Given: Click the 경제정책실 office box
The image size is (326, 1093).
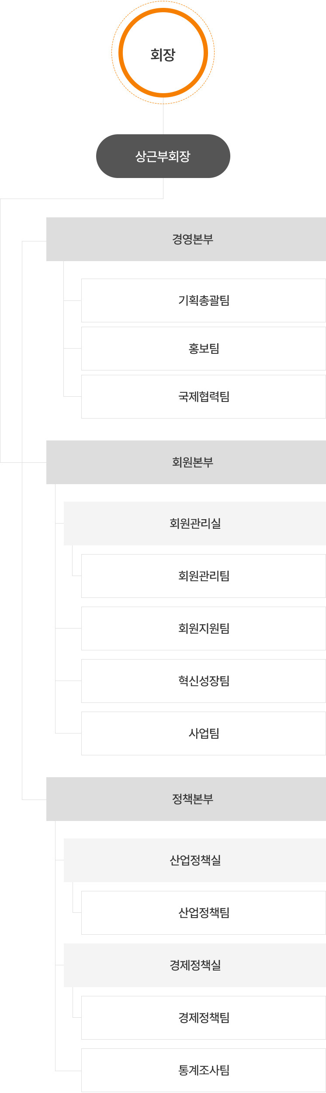Looking at the screenshot, I should 195,965.
